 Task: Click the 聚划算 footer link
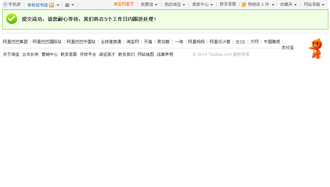coord(163,42)
